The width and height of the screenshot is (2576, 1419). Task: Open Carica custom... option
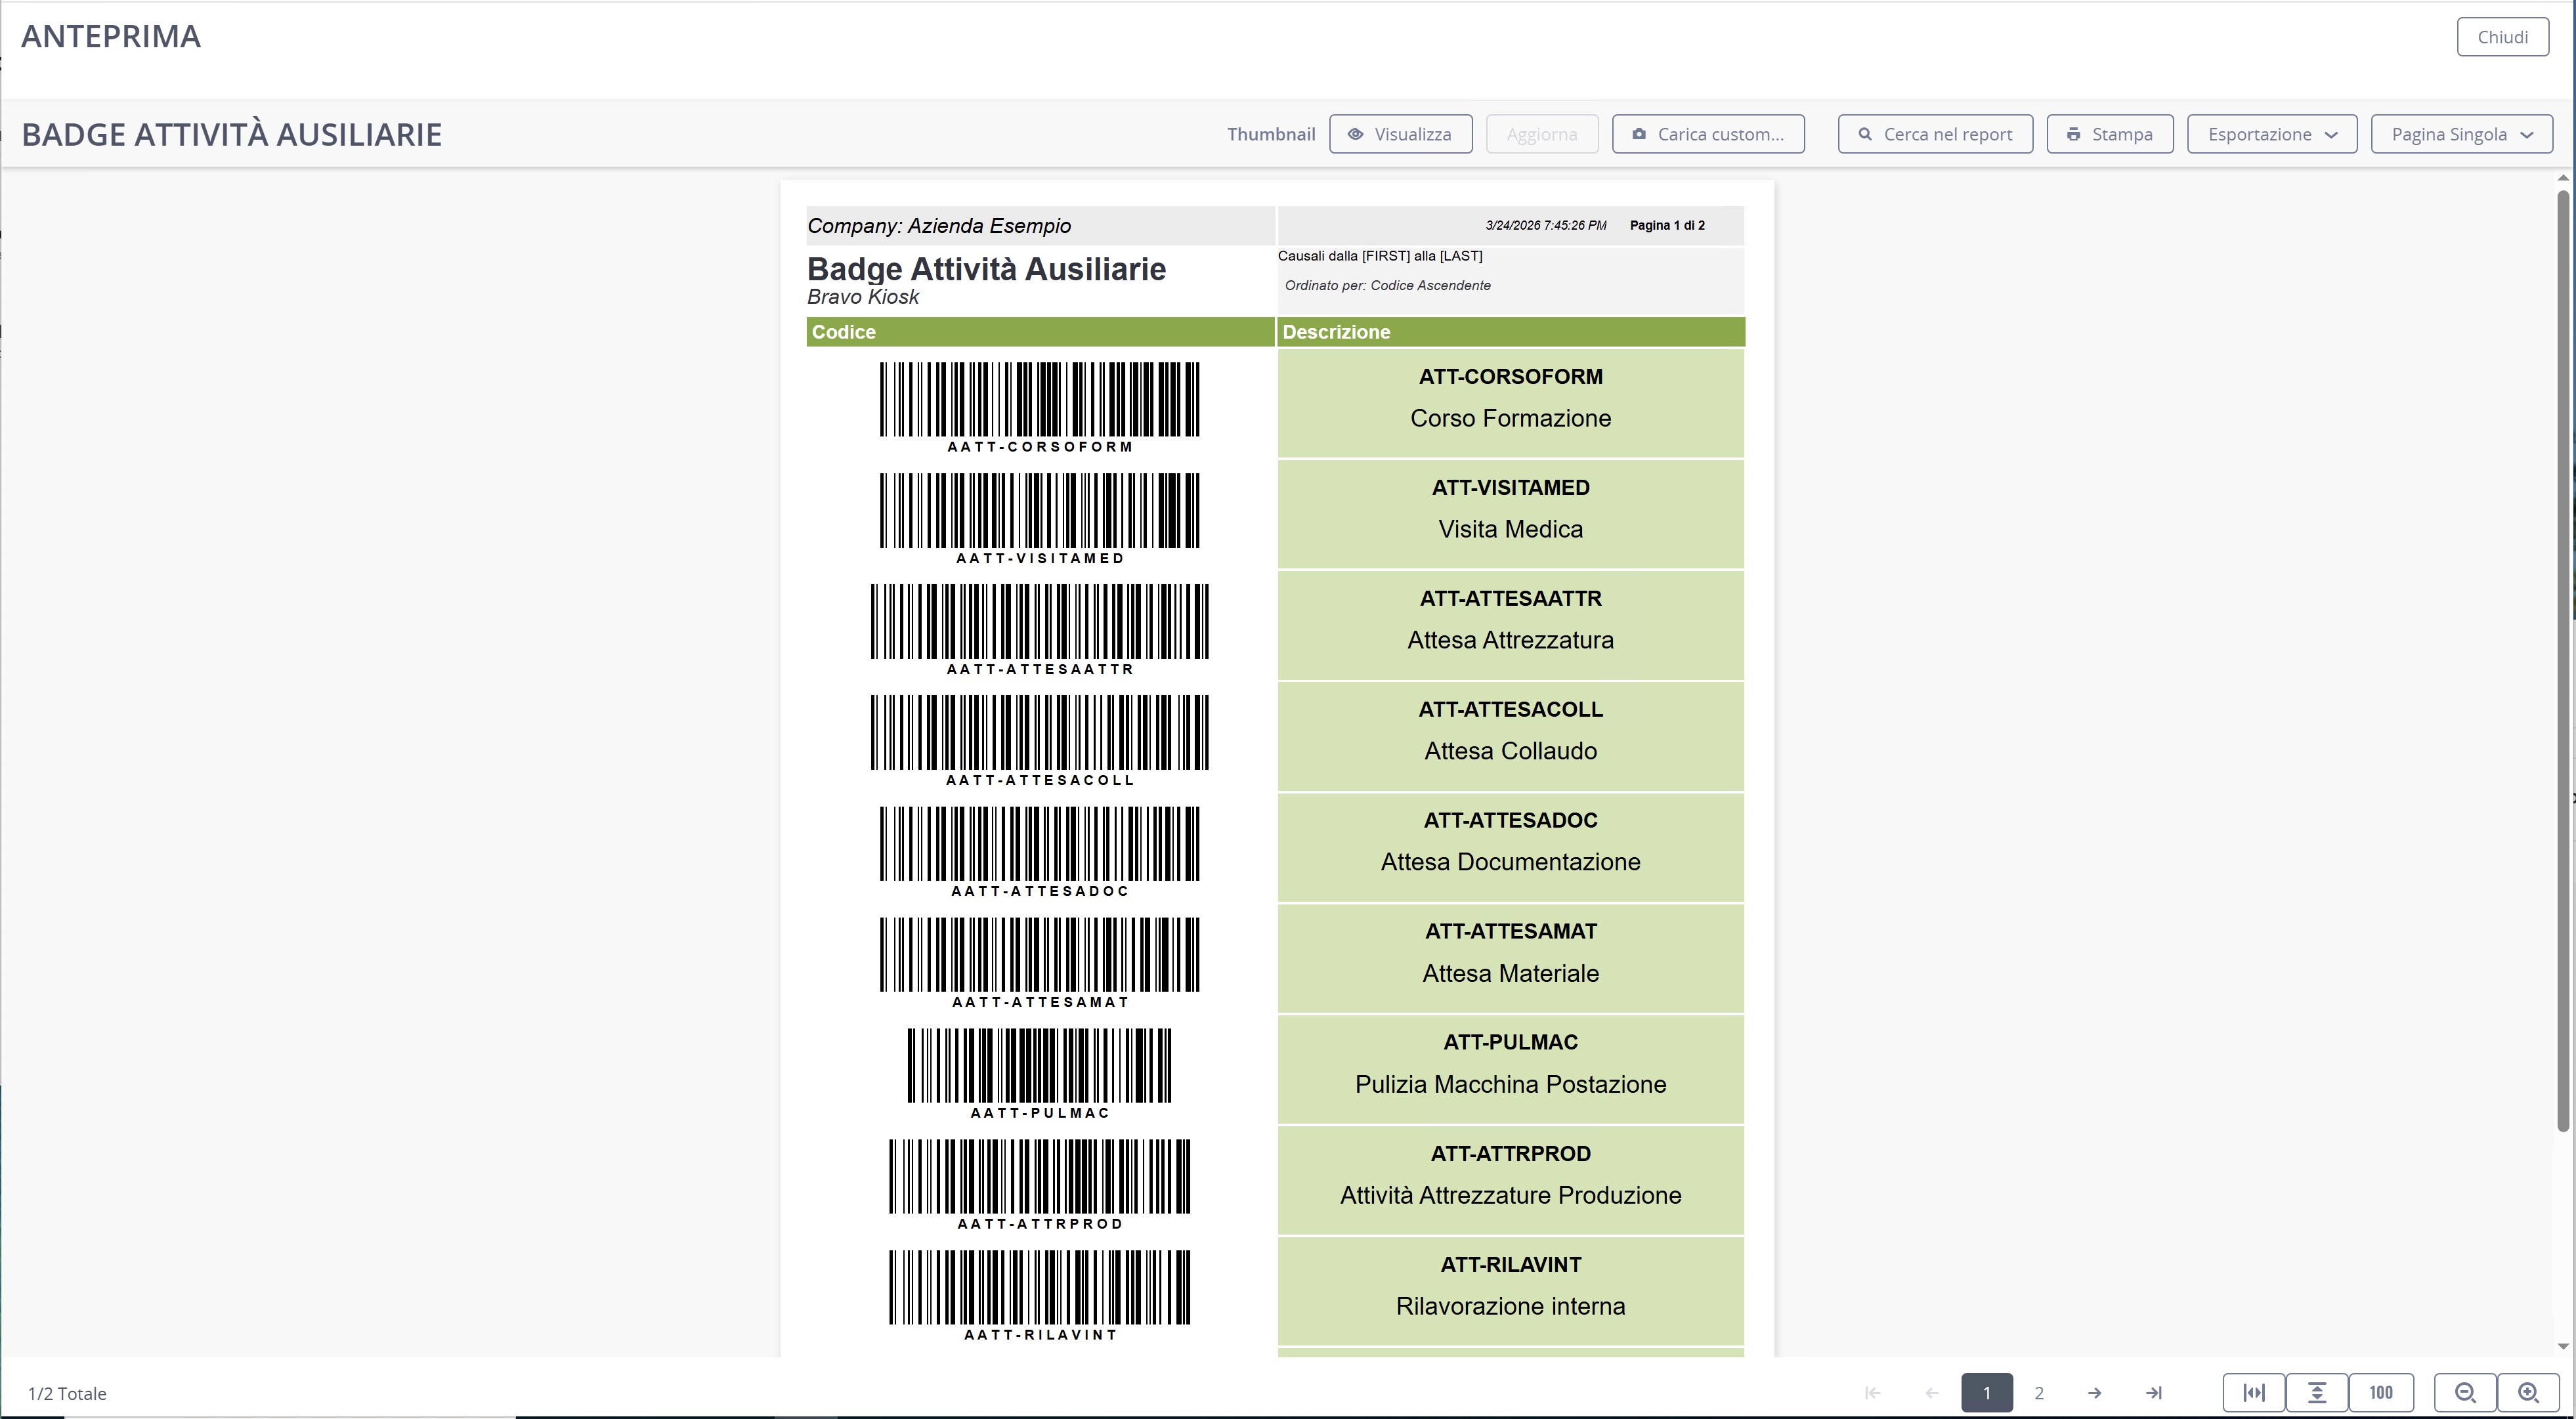tap(1708, 134)
